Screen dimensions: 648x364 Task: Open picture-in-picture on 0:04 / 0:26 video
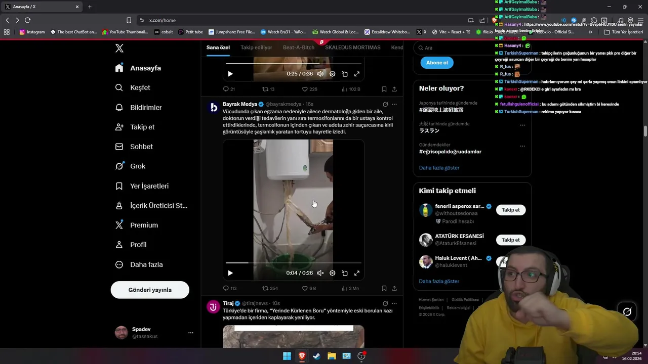click(x=345, y=273)
